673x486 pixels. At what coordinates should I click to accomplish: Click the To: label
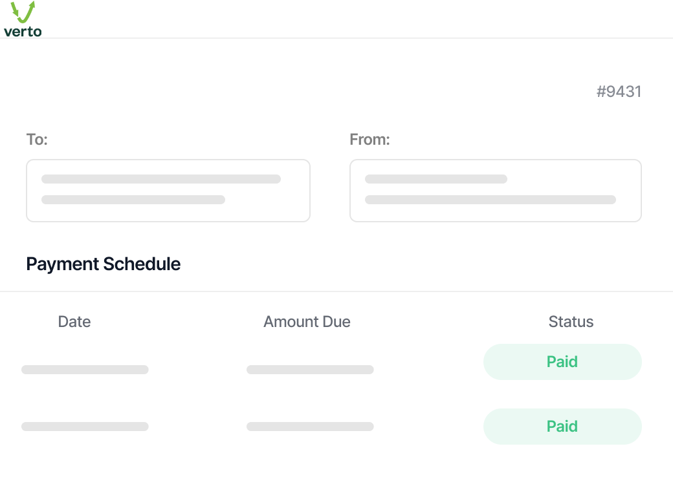37,140
